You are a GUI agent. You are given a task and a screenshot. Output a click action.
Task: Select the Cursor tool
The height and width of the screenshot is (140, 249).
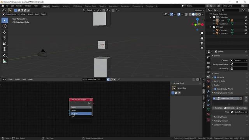[x=5, y=26]
